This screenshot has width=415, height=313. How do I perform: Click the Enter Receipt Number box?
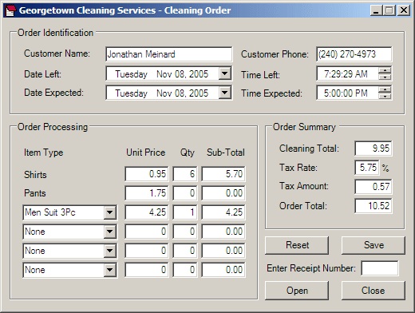coord(380,268)
